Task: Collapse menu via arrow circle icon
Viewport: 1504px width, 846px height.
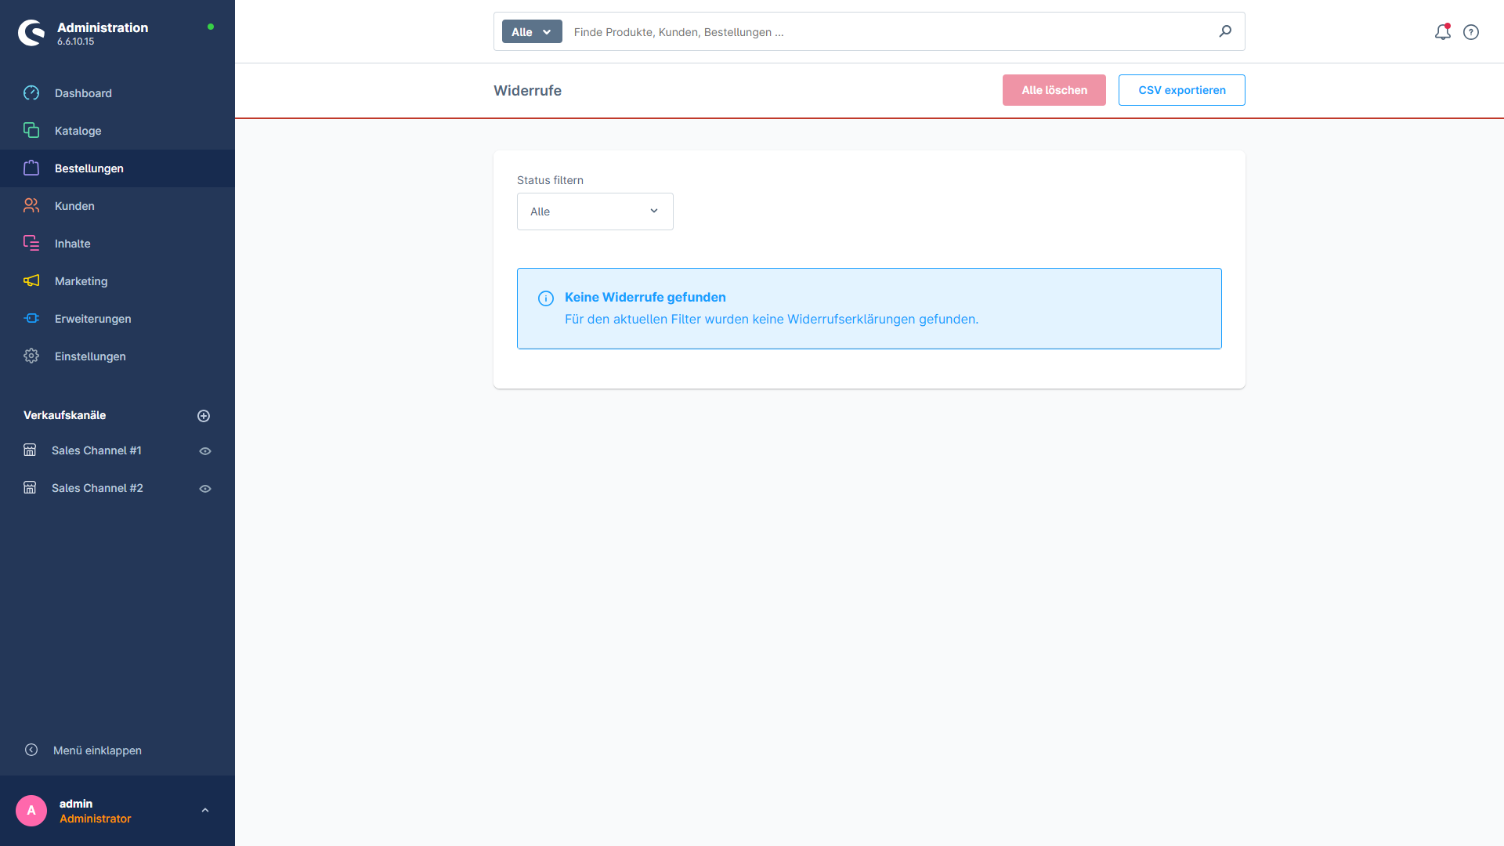Action: pyautogui.click(x=31, y=750)
